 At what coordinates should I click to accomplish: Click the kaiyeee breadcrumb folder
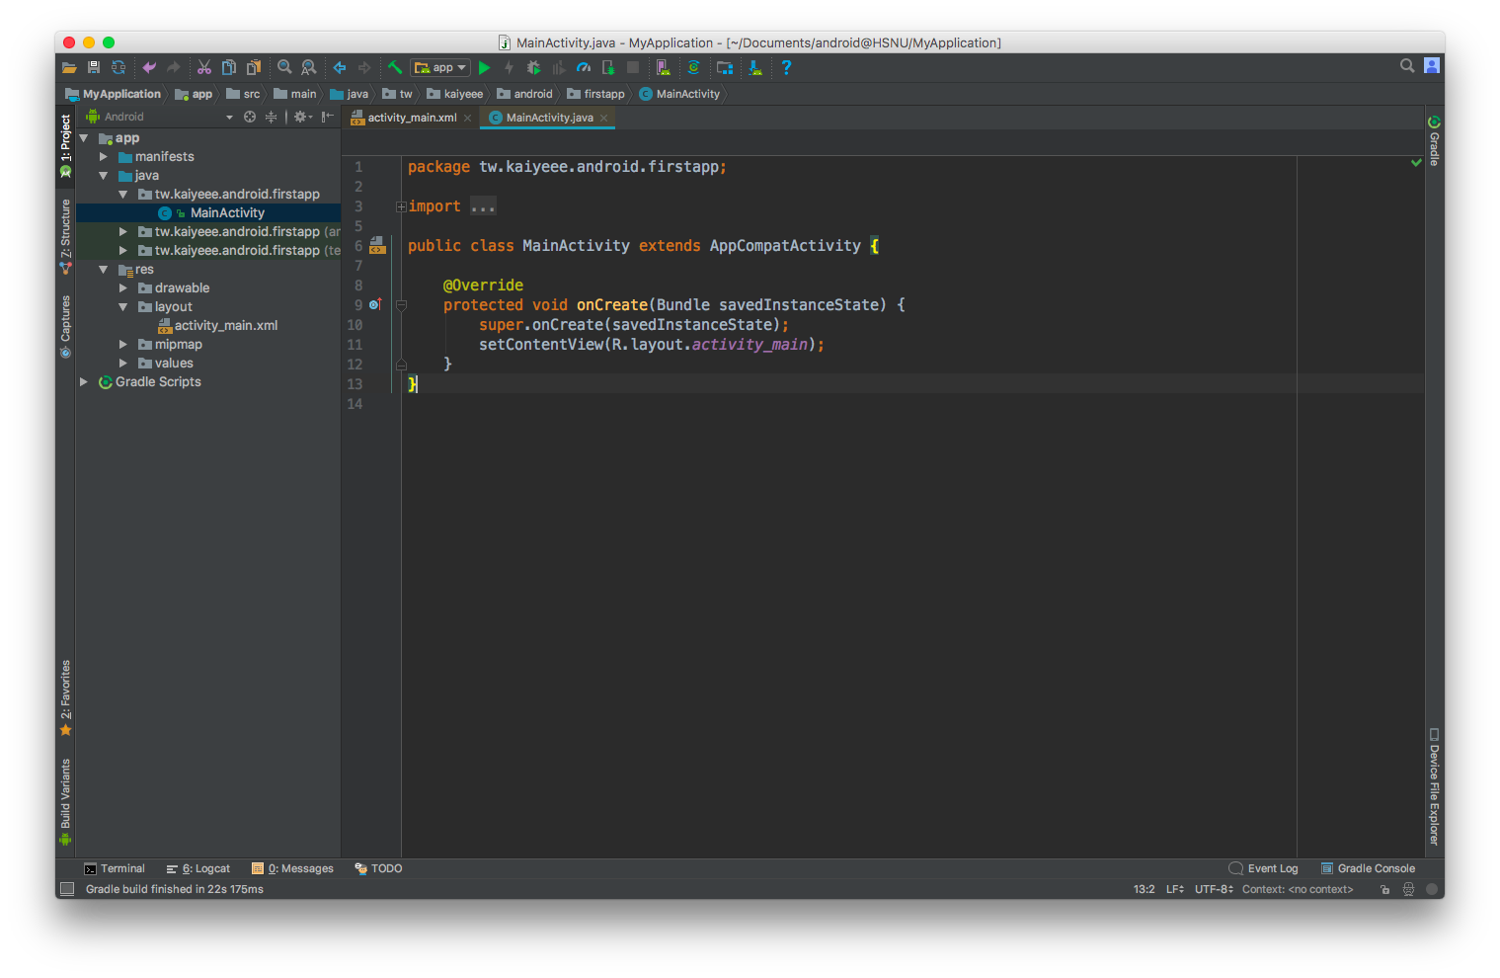[454, 94]
